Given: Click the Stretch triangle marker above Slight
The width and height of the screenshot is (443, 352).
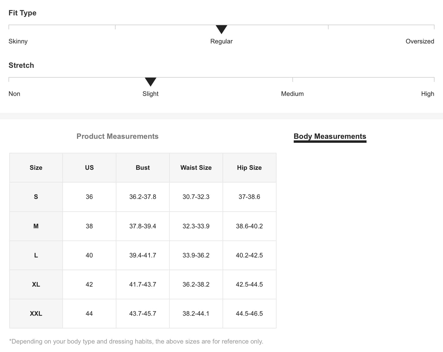Looking at the screenshot, I should [151, 82].
